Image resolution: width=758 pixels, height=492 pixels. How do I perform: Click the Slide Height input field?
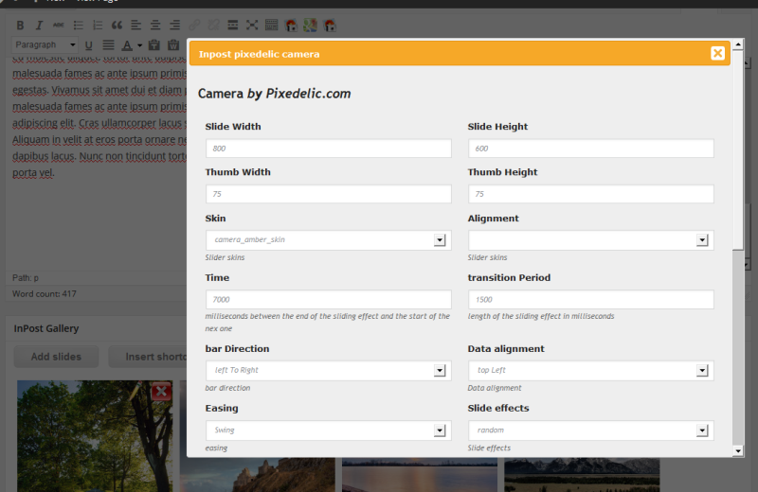(x=590, y=149)
